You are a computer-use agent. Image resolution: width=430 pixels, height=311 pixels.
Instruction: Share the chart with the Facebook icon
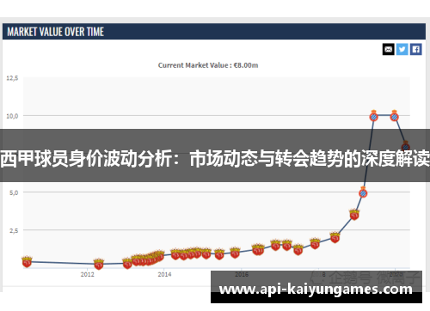pos(415,49)
